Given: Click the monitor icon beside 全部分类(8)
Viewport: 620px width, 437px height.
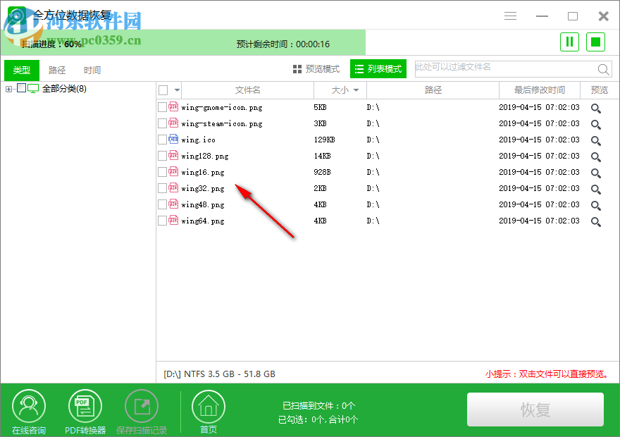Looking at the screenshot, I should point(33,89).
